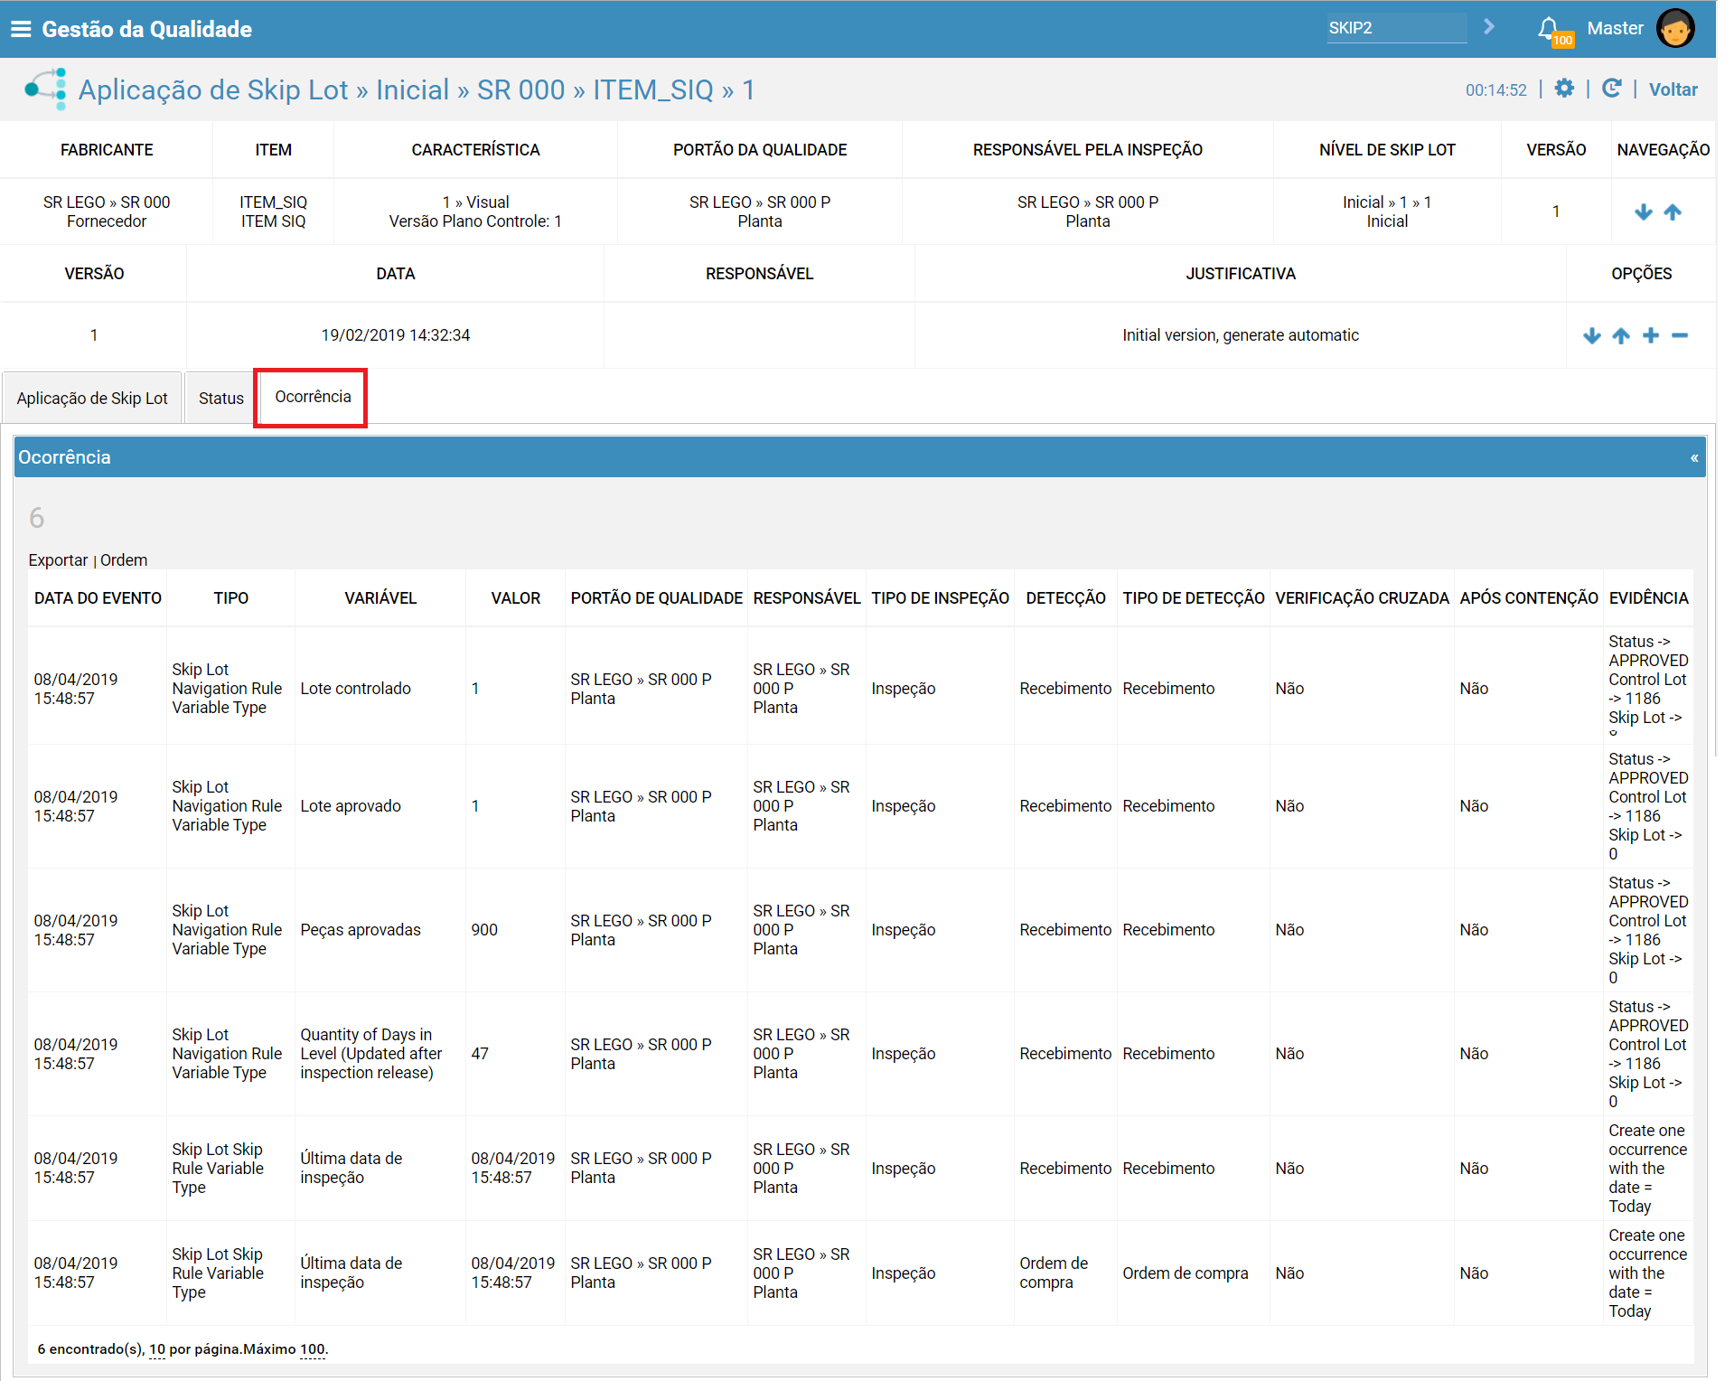Screen dimensions: 1734x1381
Task: Open settings gear icon near timer
Action: tap(1564, 89)
